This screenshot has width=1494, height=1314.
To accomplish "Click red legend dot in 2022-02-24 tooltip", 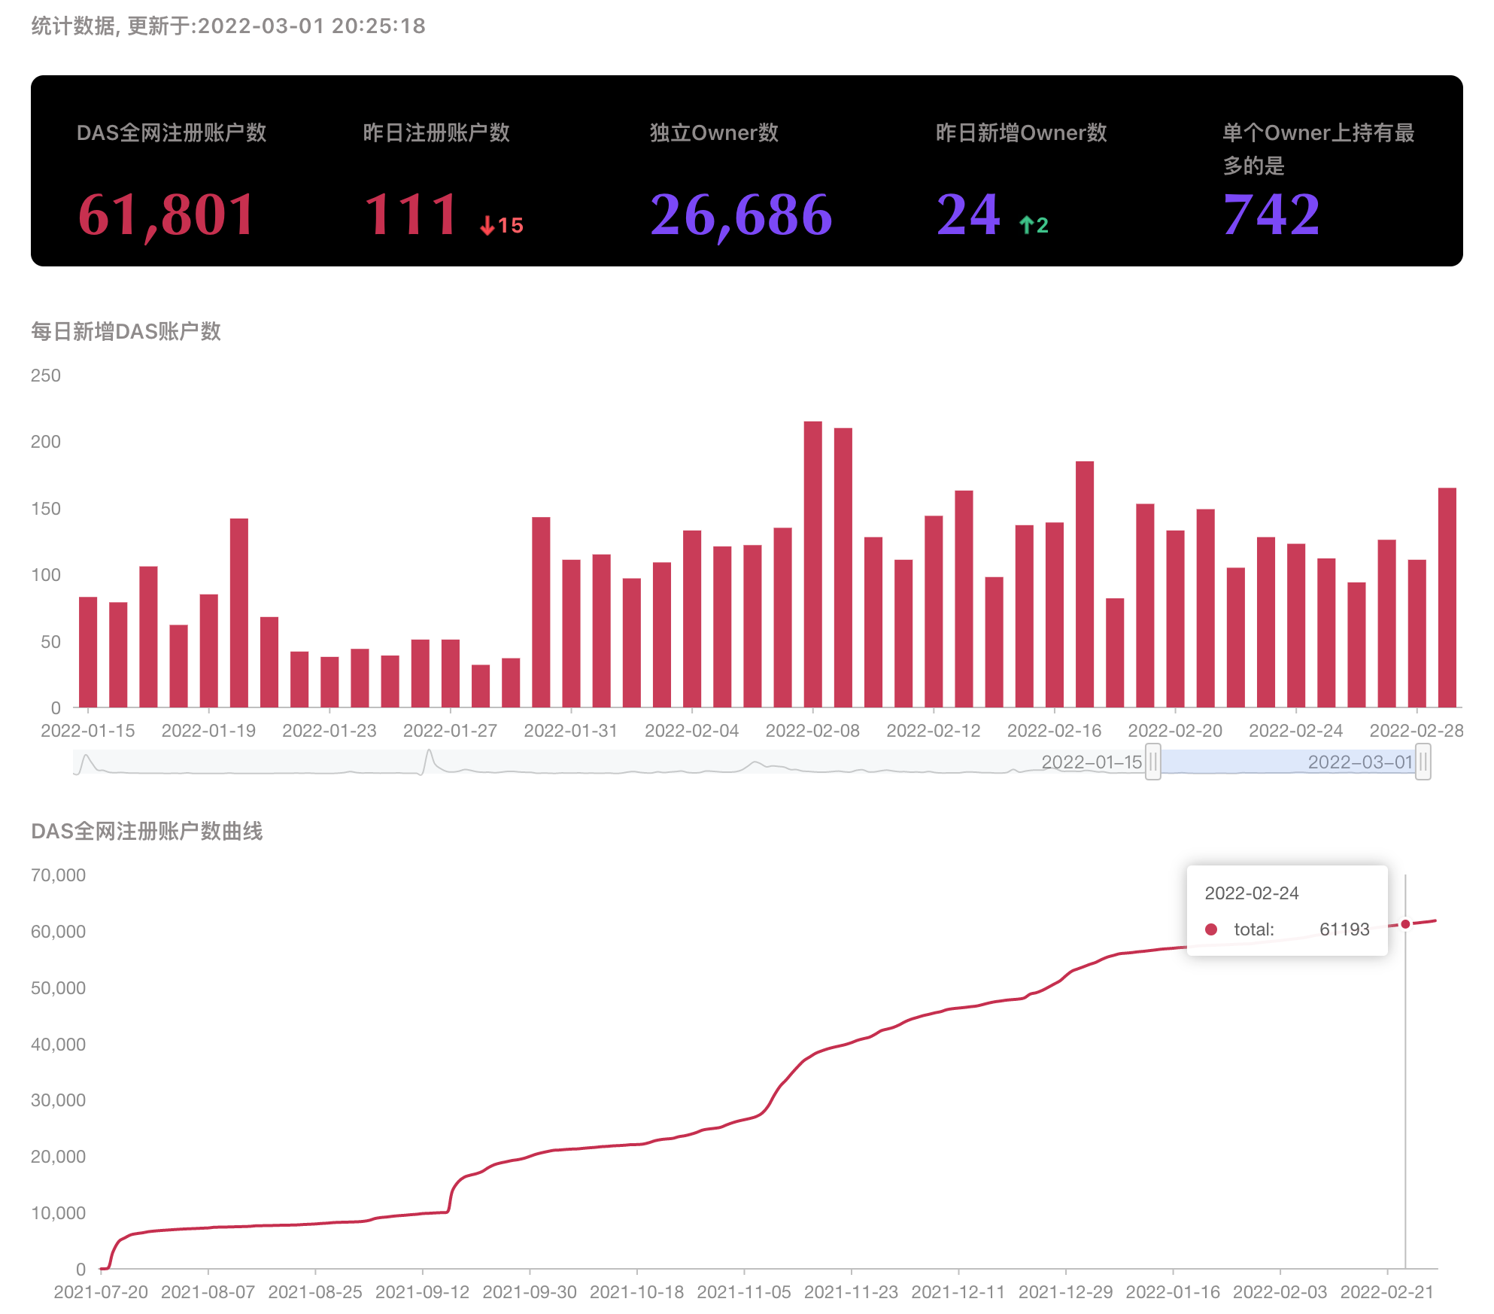I will click(1211, 929).
